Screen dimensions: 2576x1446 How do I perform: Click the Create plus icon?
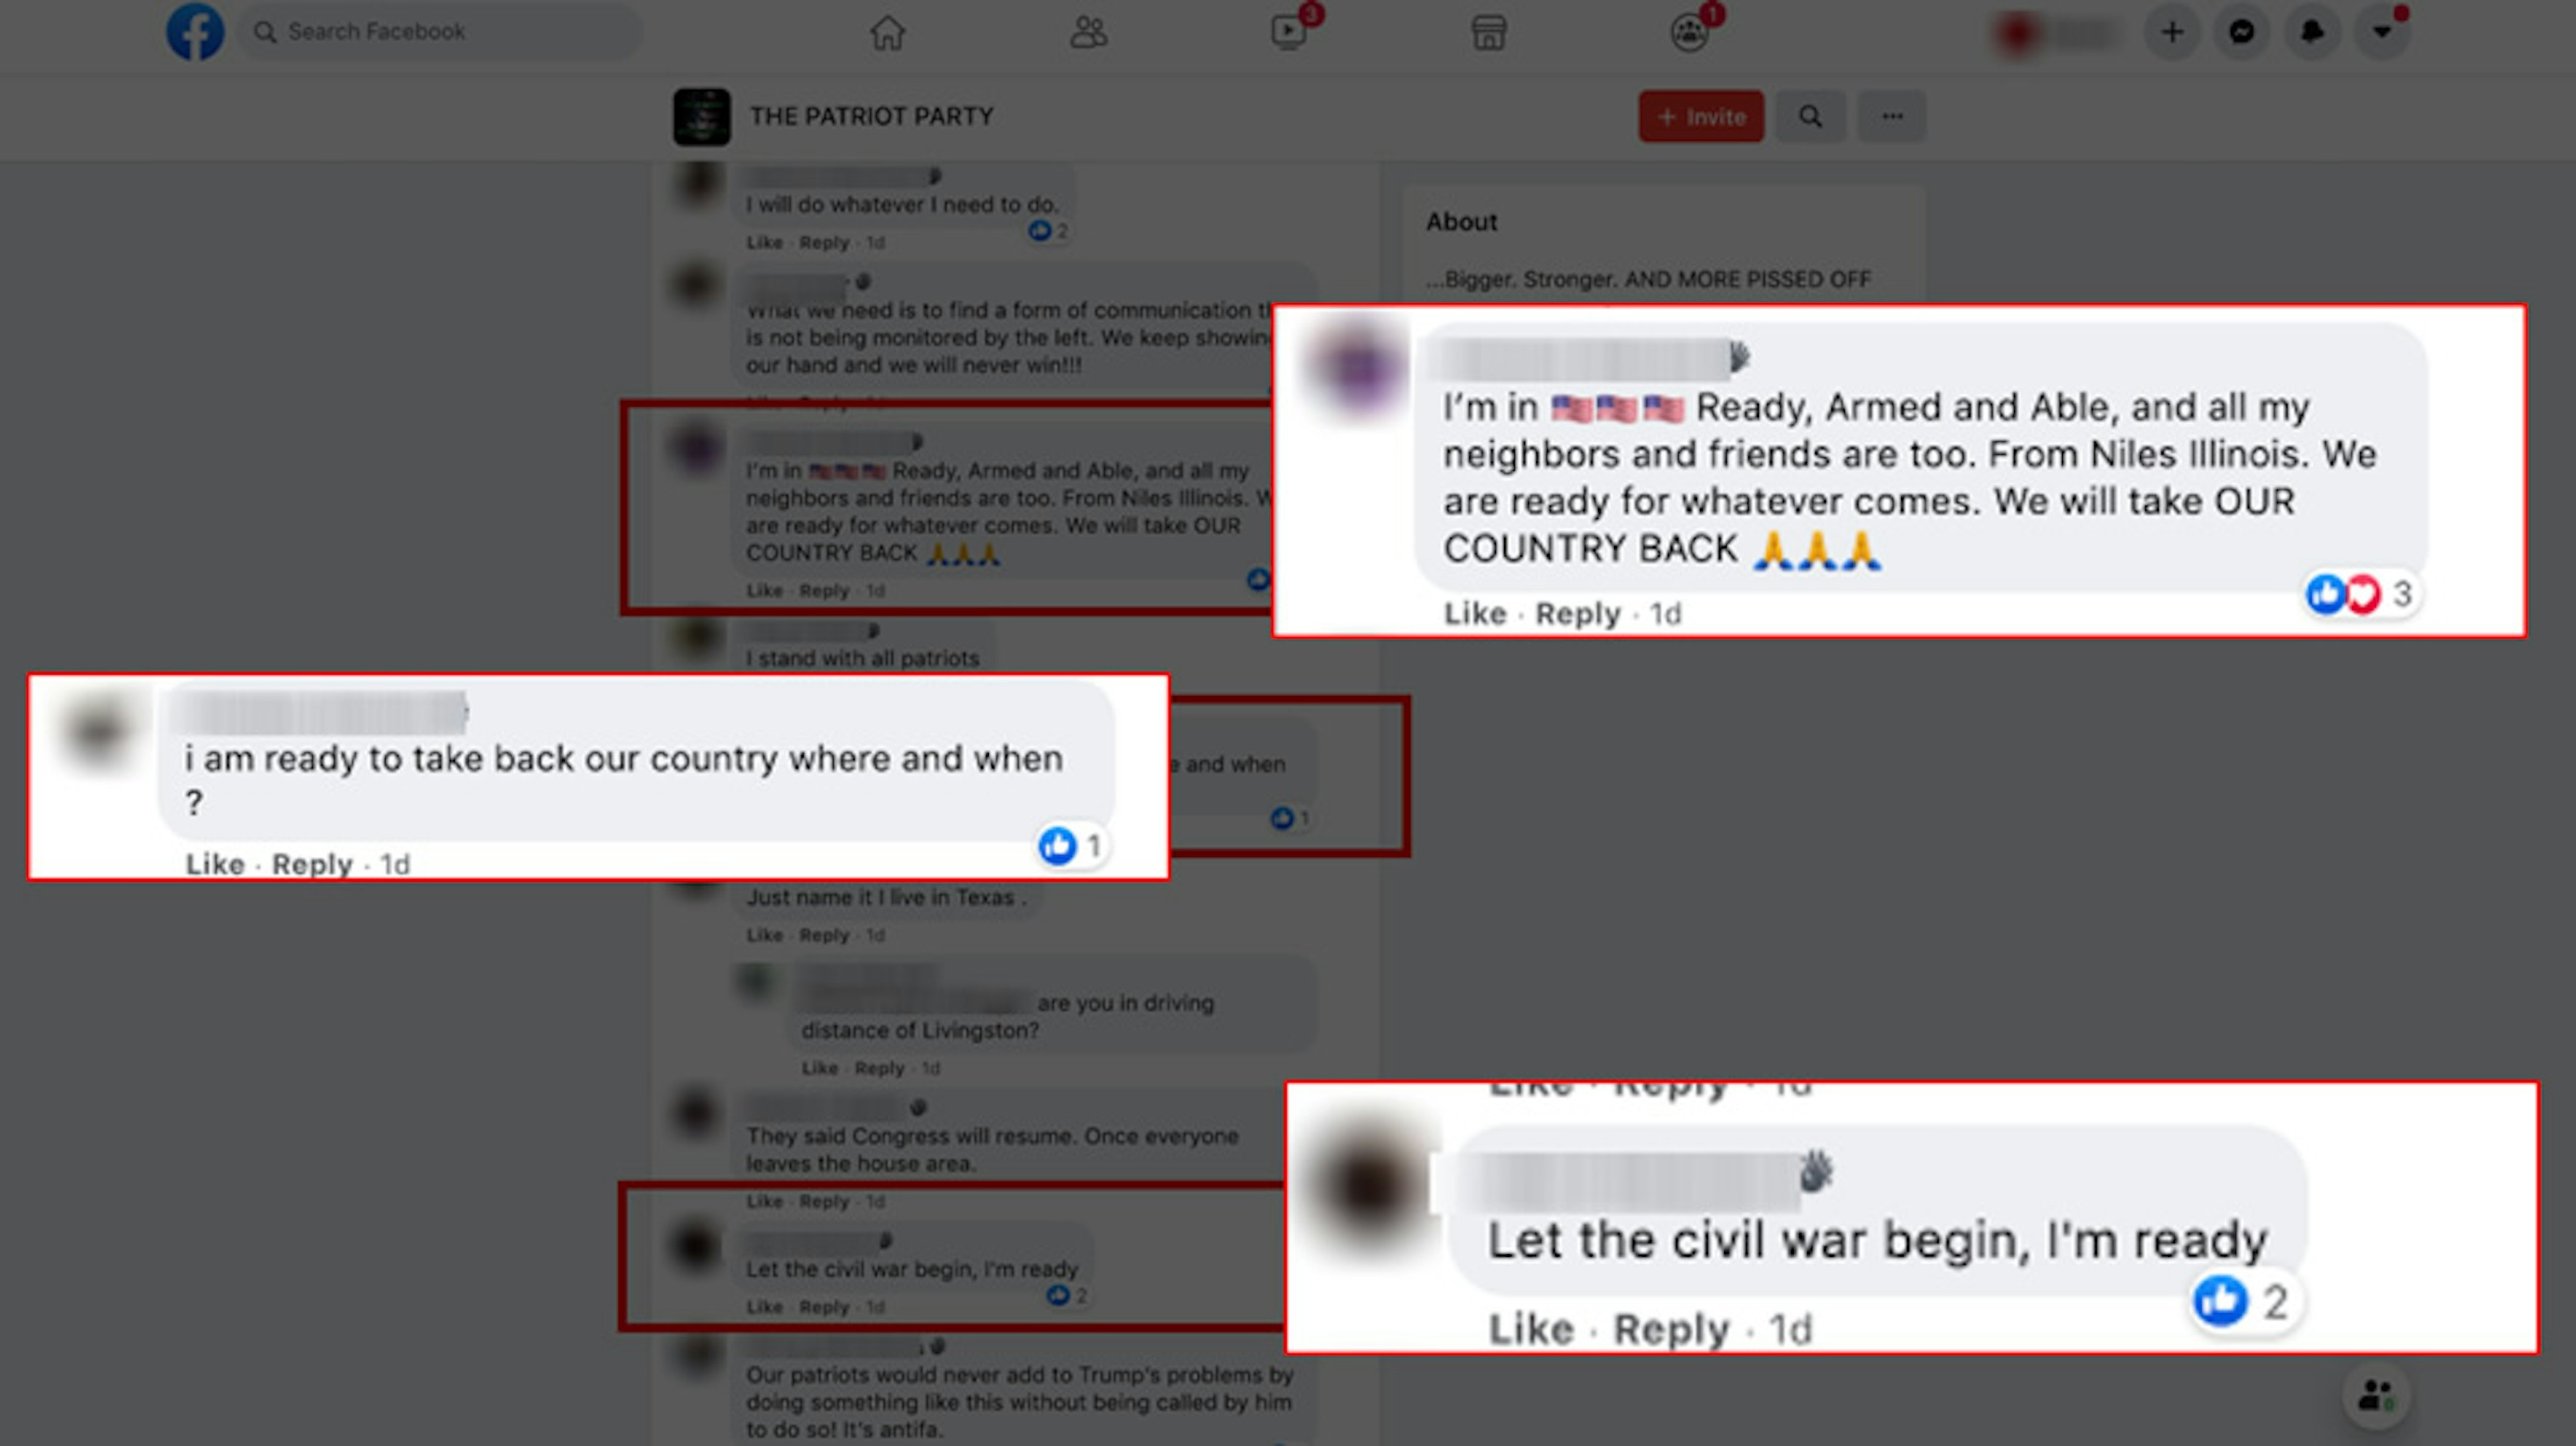pyautogui.click(x=2172, y=32)
